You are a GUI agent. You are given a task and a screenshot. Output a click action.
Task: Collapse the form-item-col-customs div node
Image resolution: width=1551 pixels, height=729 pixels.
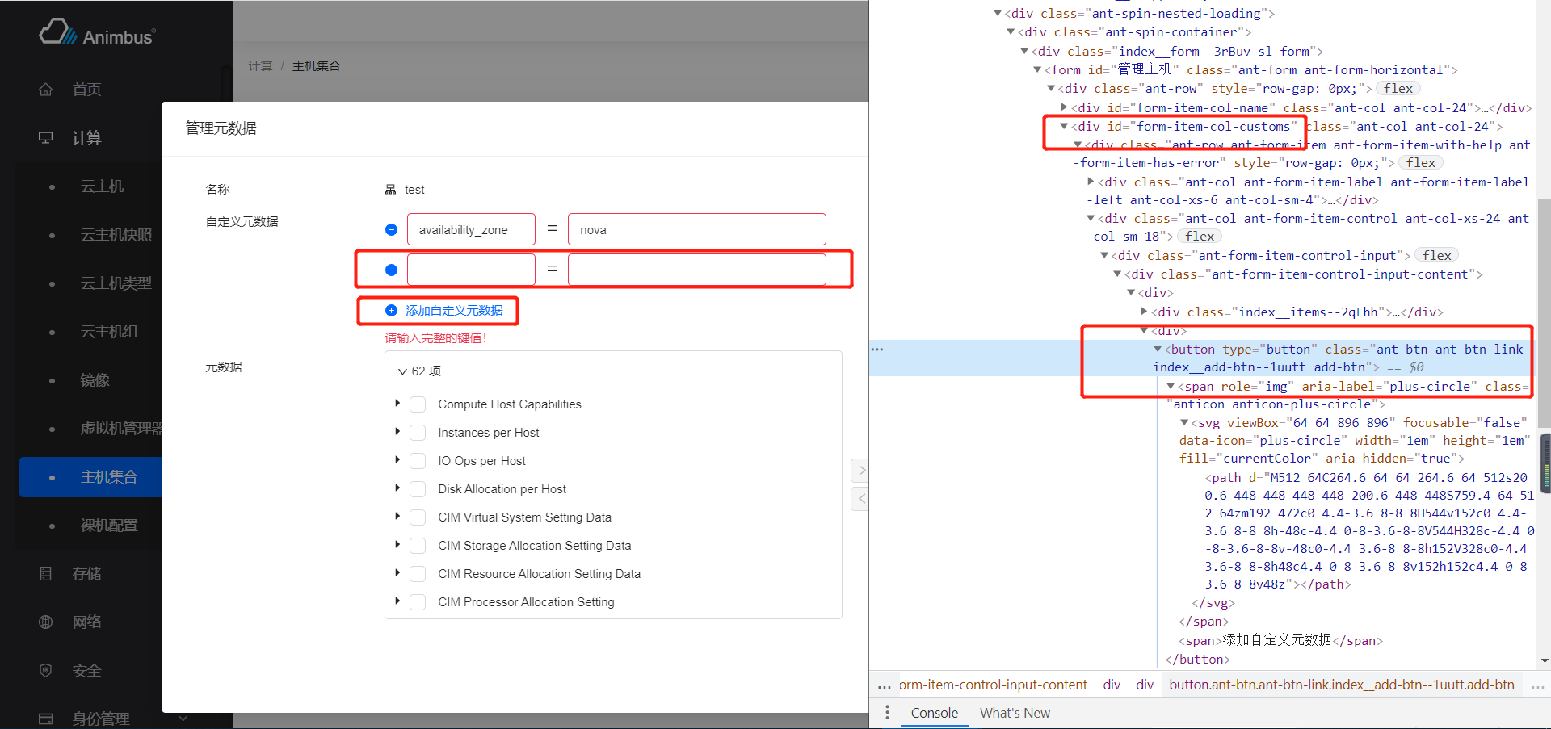point(1064,127)
